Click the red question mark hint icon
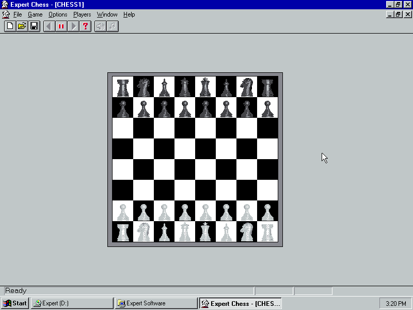This screenshot has height=310, width=413. pyautogui.click(x=85, y=26)
